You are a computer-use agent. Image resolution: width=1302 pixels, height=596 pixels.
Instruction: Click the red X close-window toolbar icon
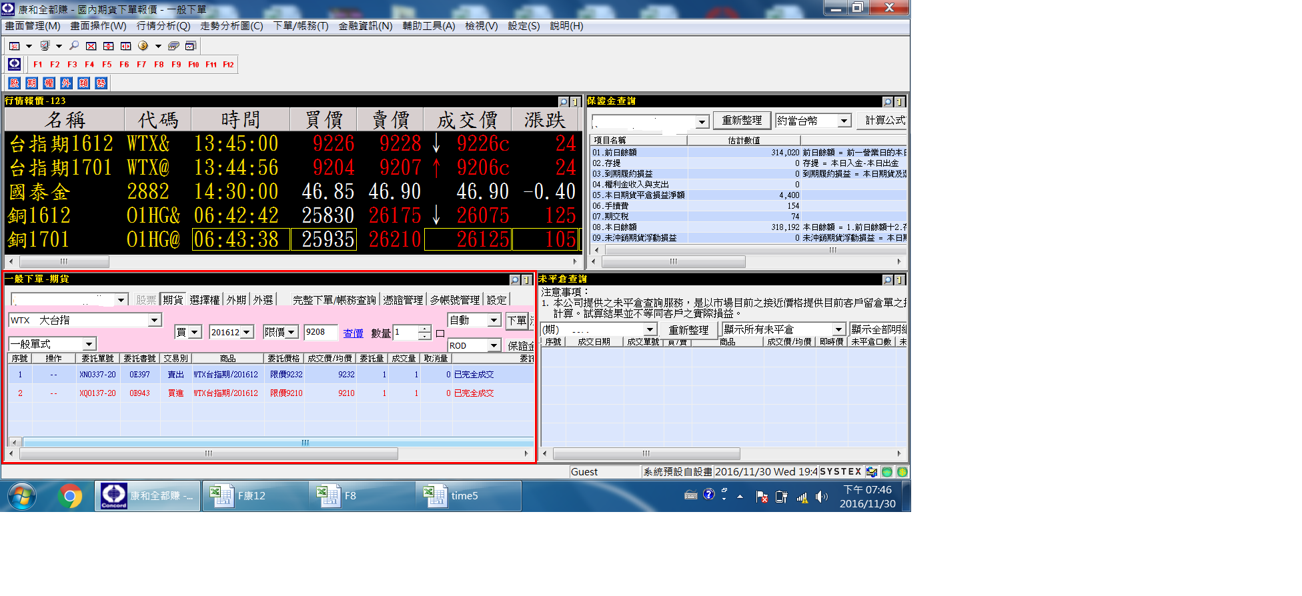click(x=91, y=46)
